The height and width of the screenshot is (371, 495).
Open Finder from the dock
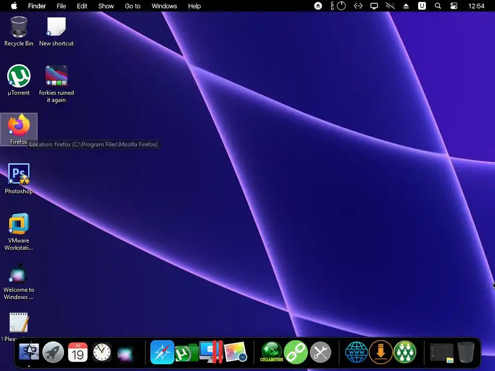click(x=29, y=352)
